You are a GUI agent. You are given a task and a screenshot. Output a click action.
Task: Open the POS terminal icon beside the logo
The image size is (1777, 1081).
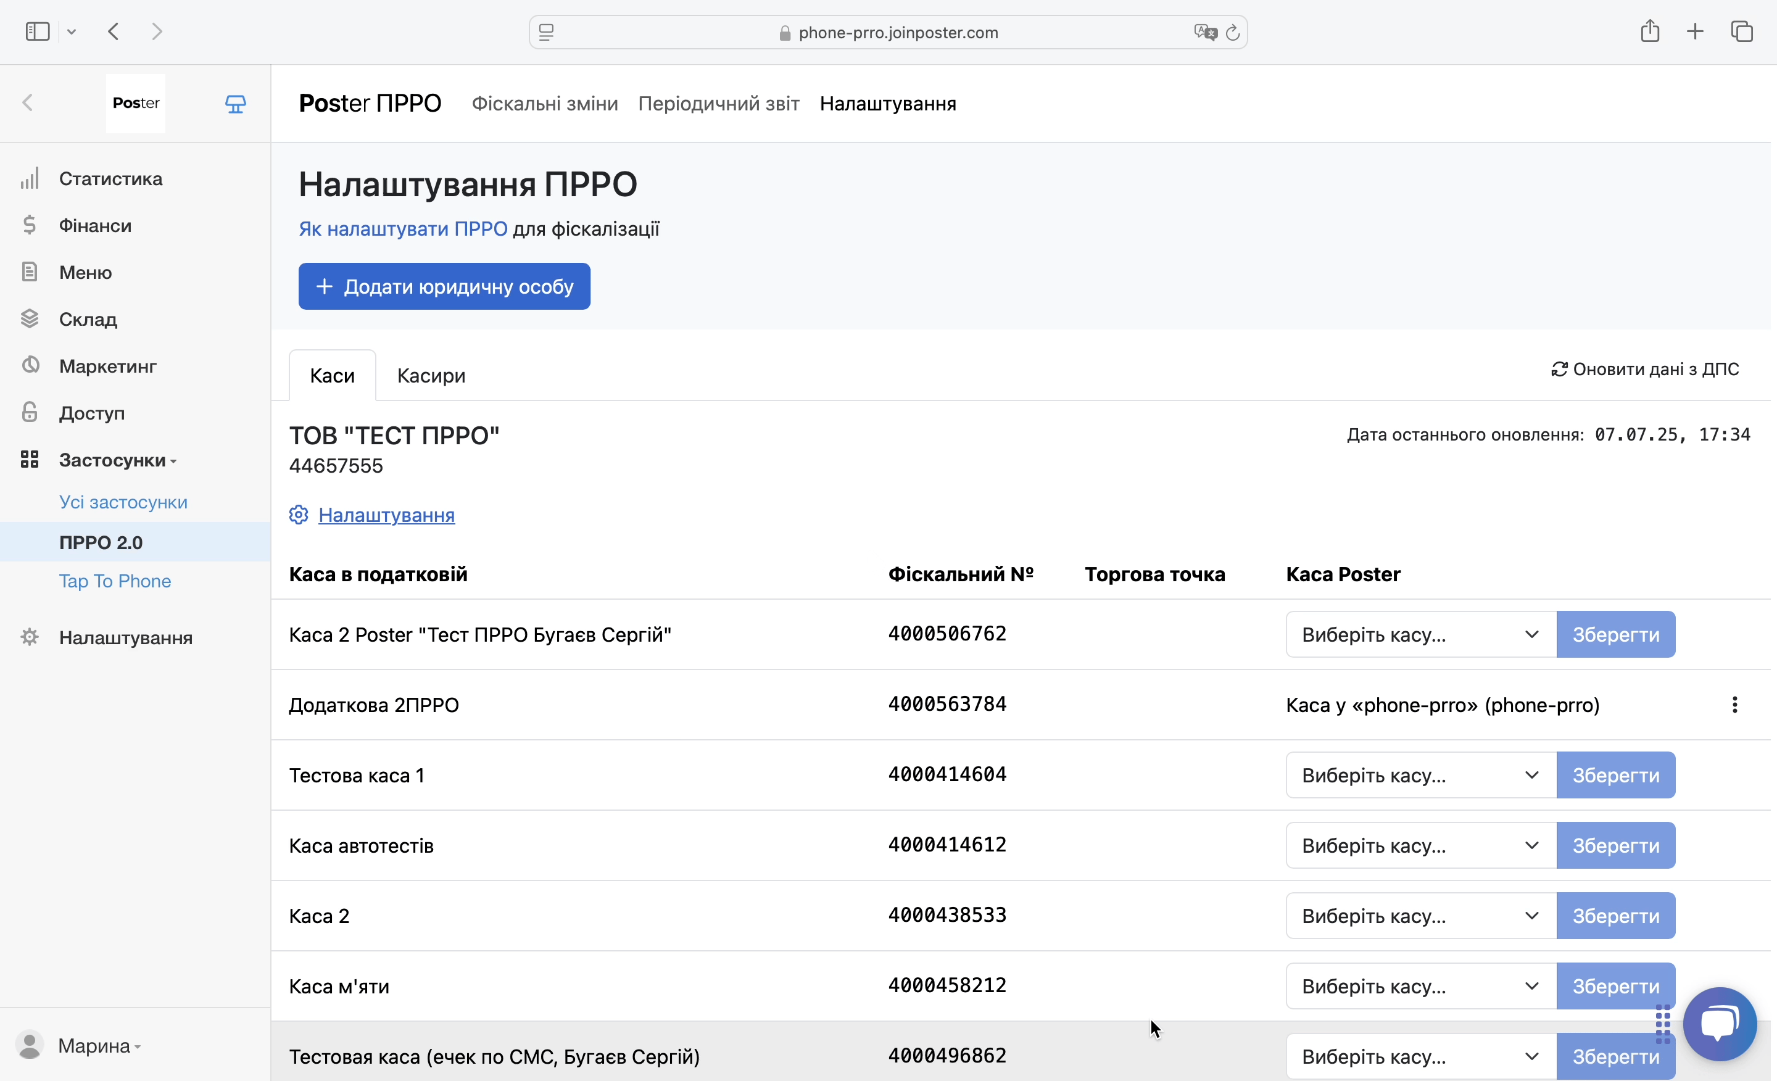235,104
